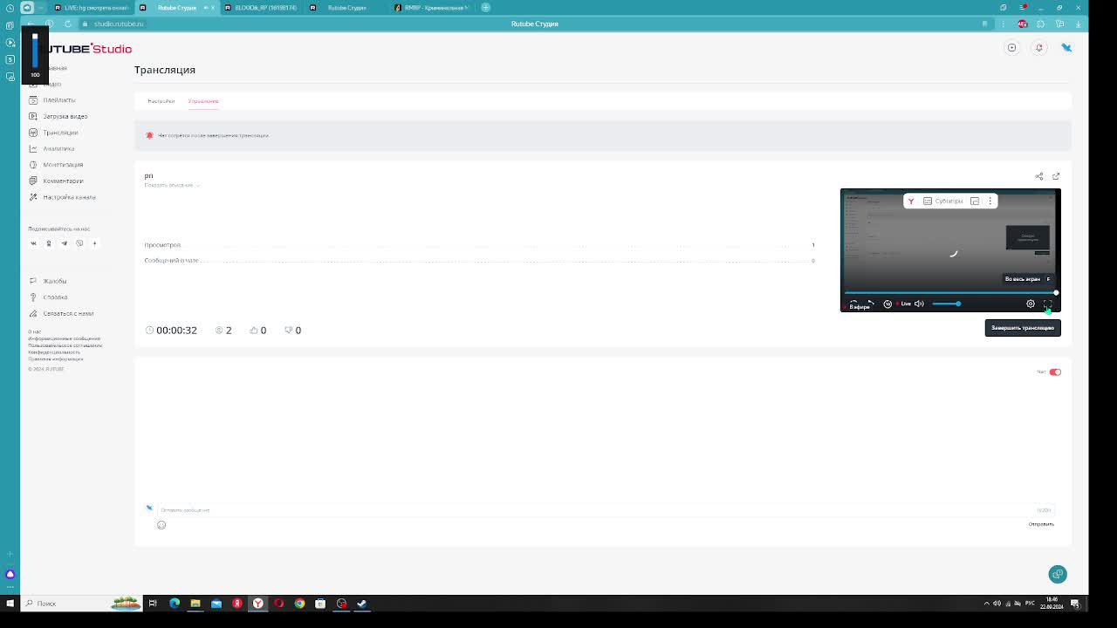
Task: Open the Odnoklassniki social link
Action: [49, 243]
